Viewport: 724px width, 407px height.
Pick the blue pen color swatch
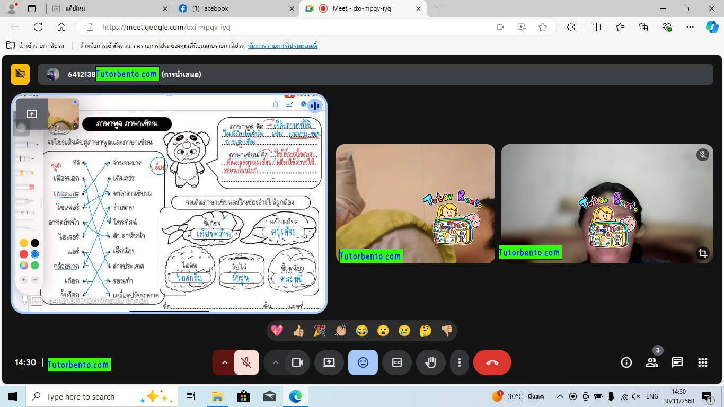pyautogui.click(x=35, y=254)
